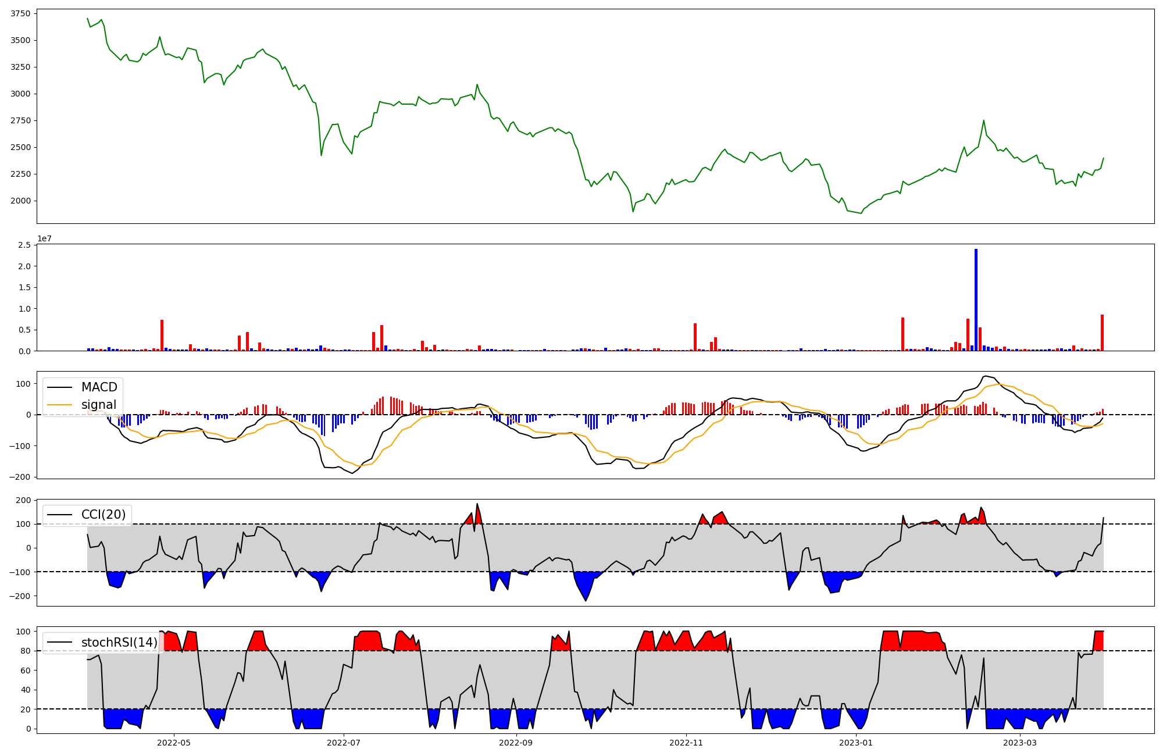The height and width of the screenshot is (756, 1163).
Task: Click the orange signal legend line
Action: click(x=59, y=405)
